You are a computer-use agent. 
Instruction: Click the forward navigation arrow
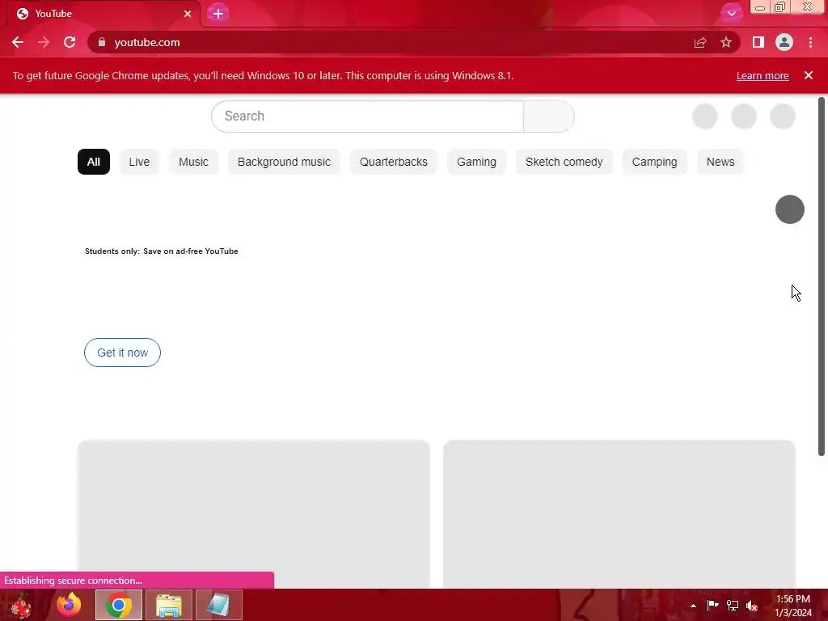point(44,42)
